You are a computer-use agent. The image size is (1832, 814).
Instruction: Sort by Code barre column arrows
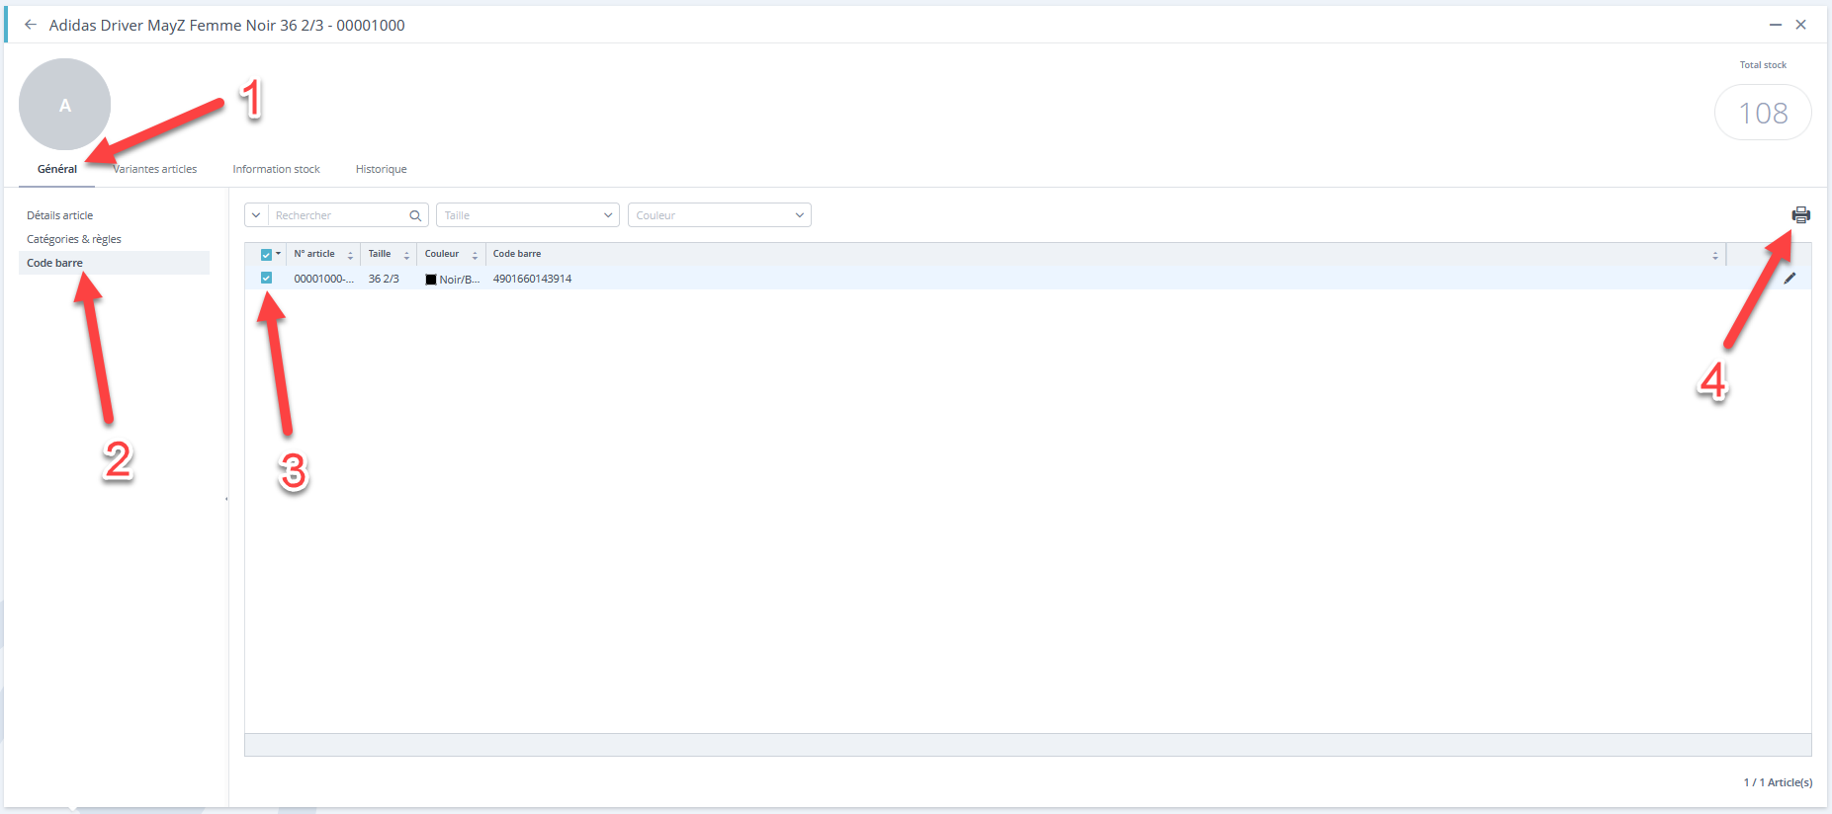pyautogui.click(x=1715, y=255)
